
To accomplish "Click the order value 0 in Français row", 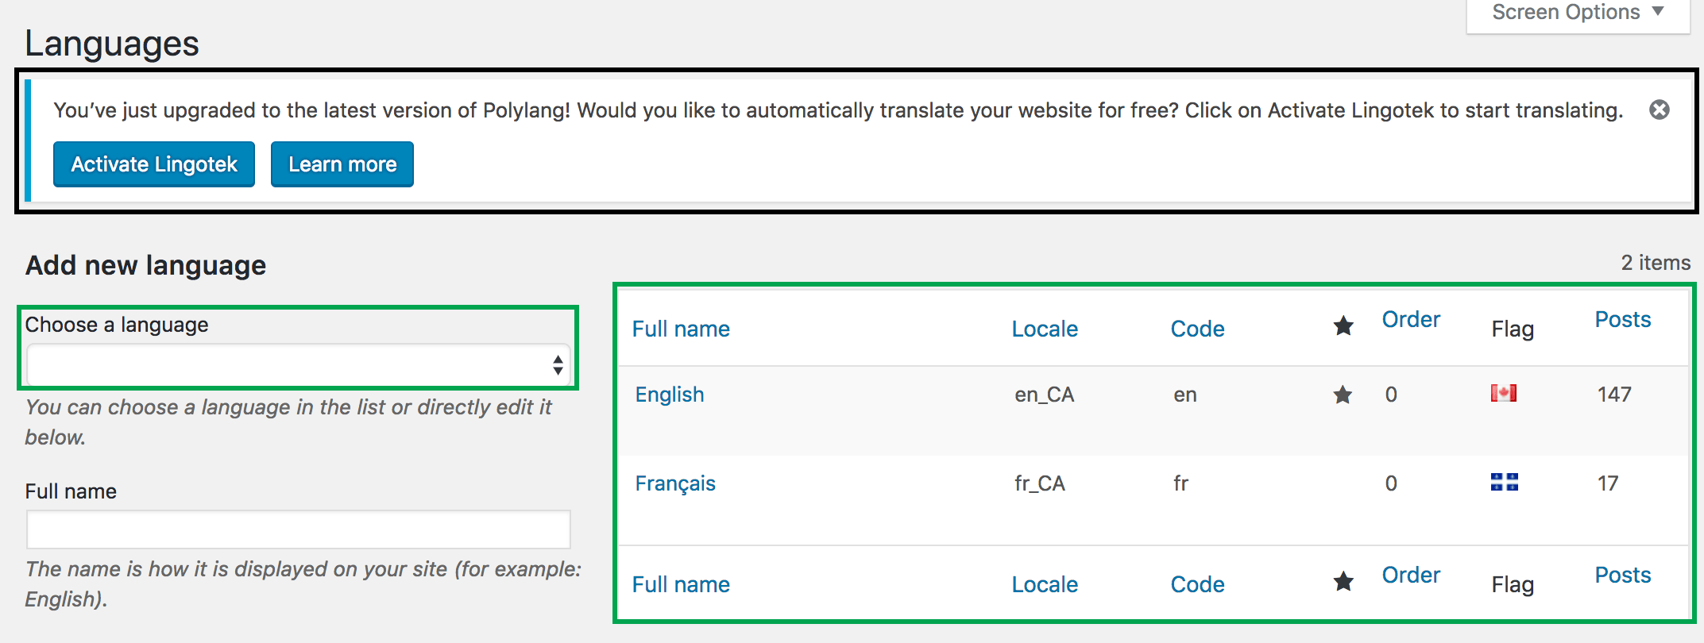I will point(1391,483).
